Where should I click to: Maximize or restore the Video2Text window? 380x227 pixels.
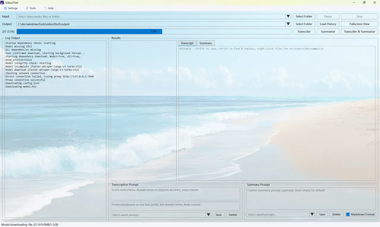point(364,3)
